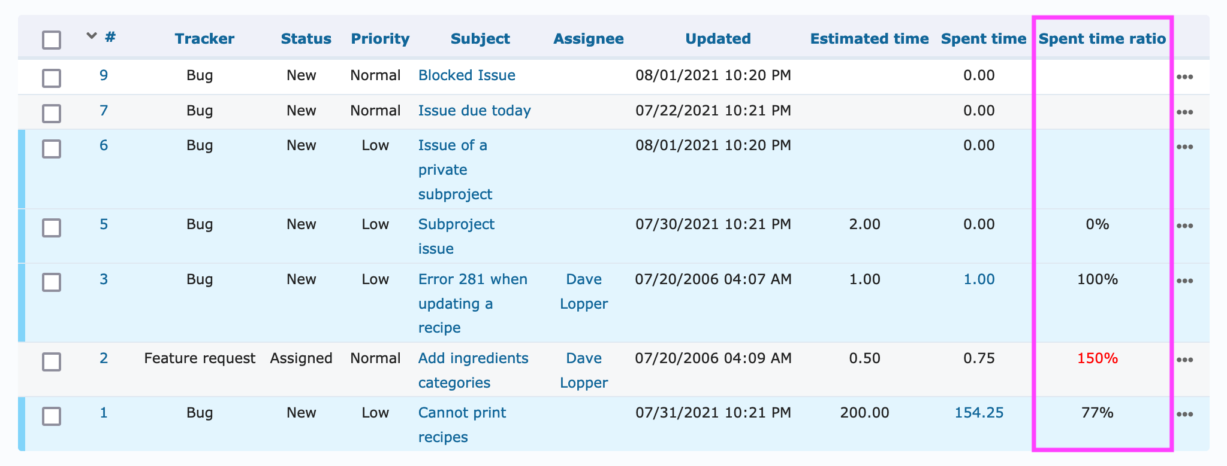Viewport: 1227px width, 466px height.
Task: Sort by Estimated time header
Action: click(869, 39)
